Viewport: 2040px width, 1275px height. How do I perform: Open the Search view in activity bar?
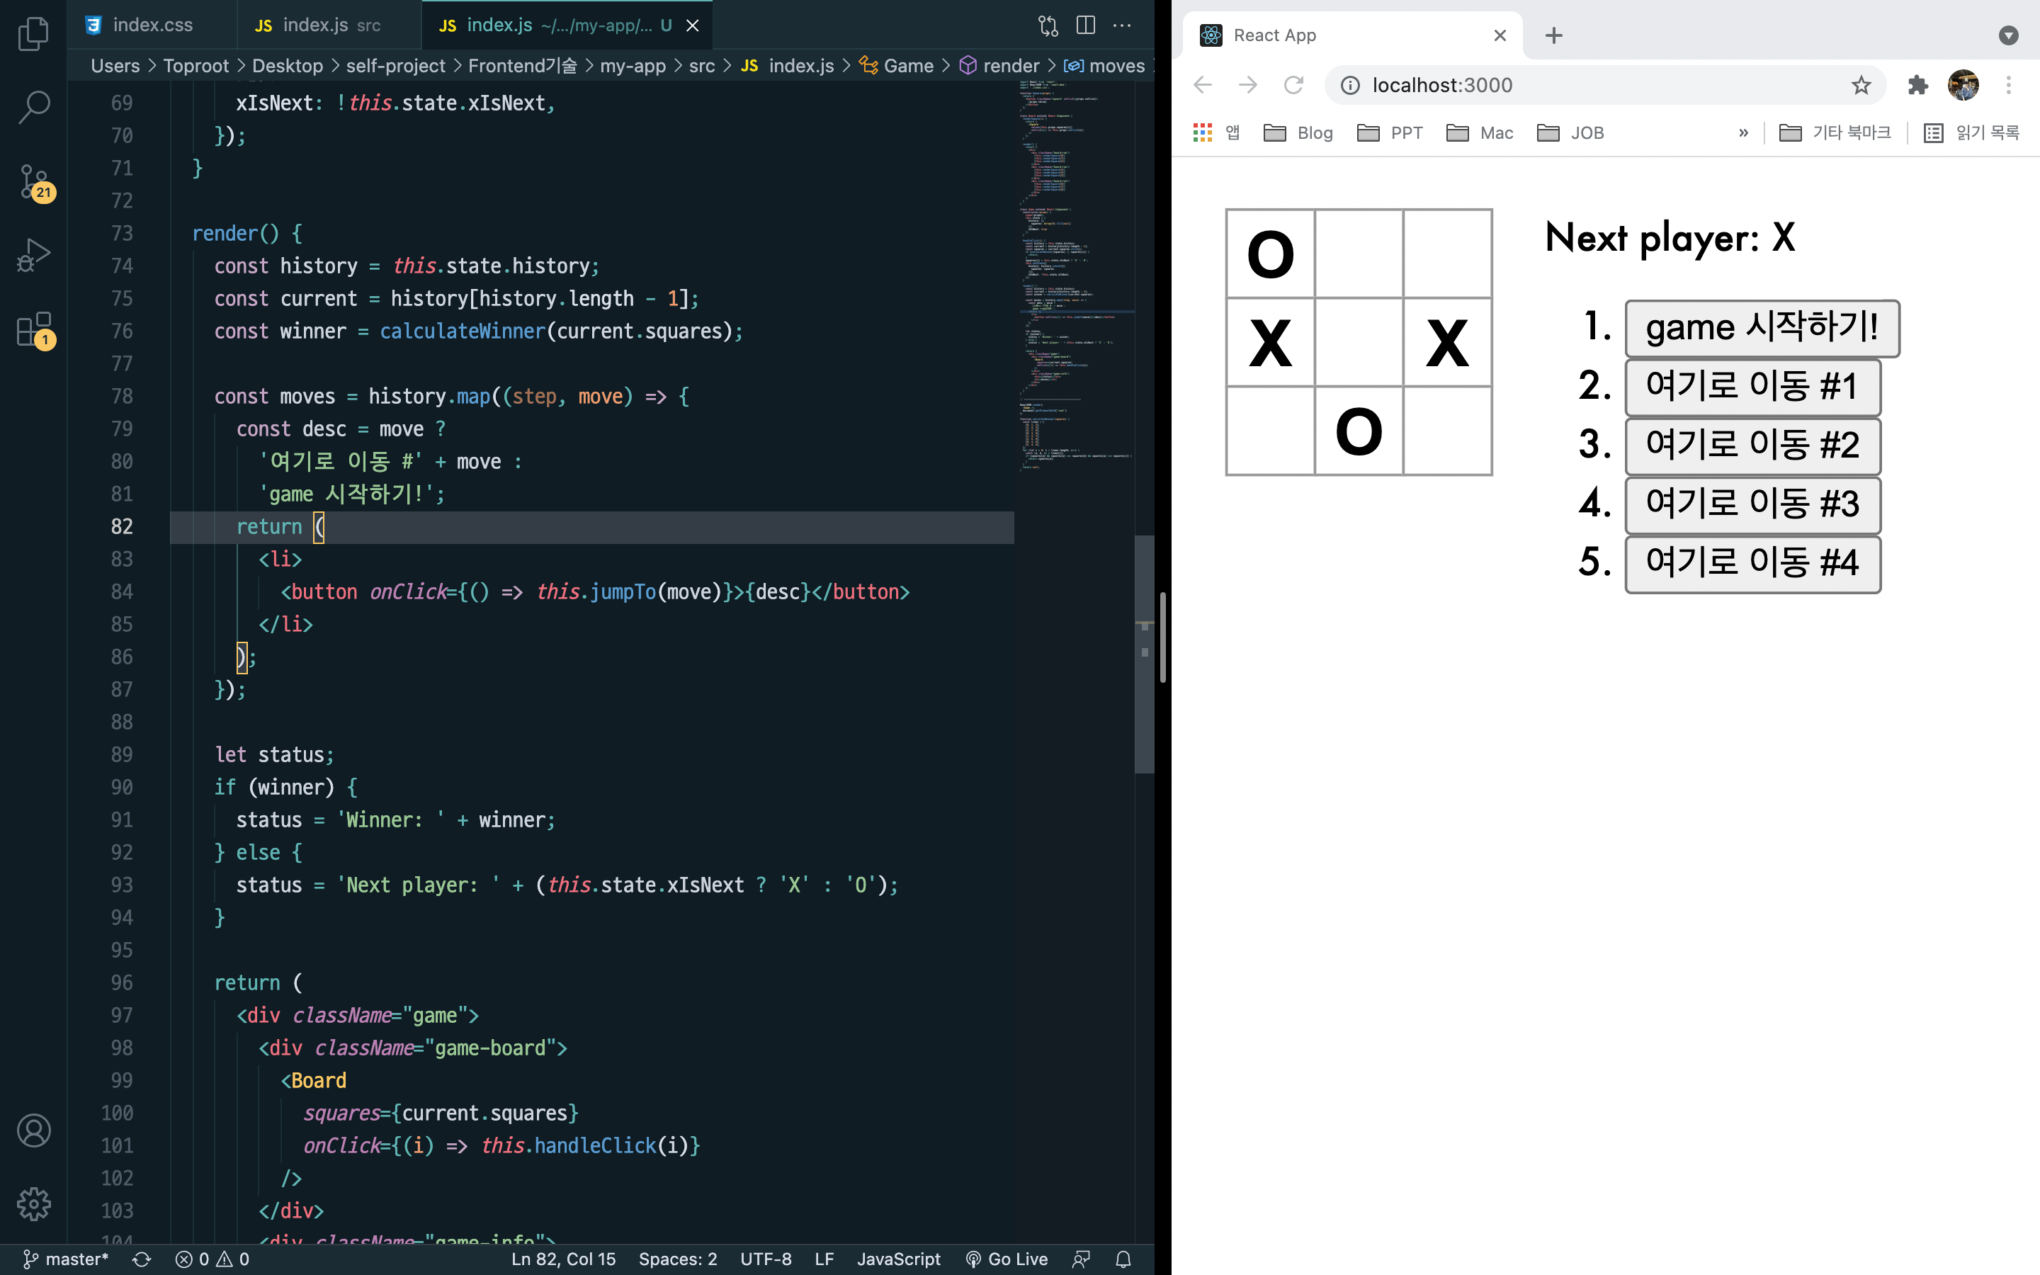(x=34, y=107)
